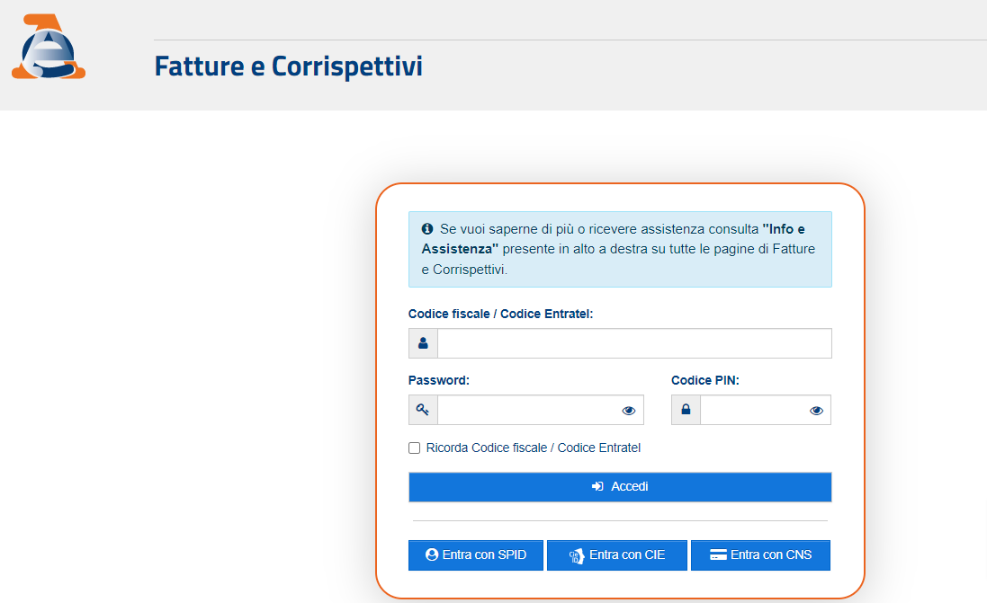Enable the Ricorda Codice fiscale checkbox
The image size is (987, 603).
click(x=414, y=448)
